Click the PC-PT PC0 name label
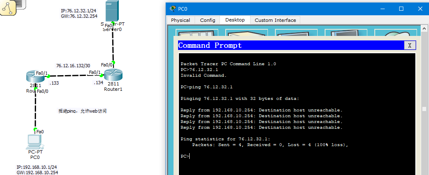Screen dimensions: 429x175 [x=36, y=155]
